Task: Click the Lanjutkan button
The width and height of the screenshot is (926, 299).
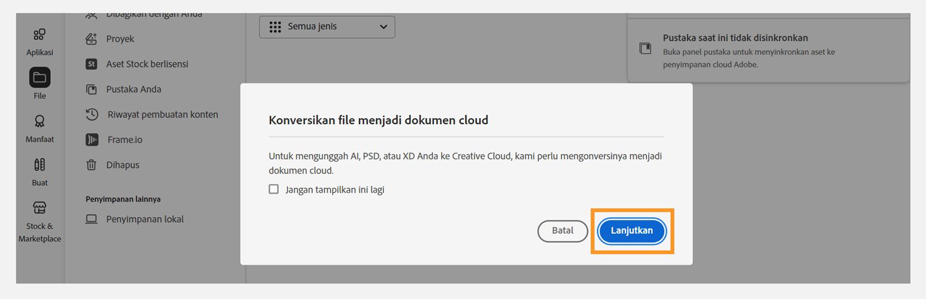Action: point(632,231)
